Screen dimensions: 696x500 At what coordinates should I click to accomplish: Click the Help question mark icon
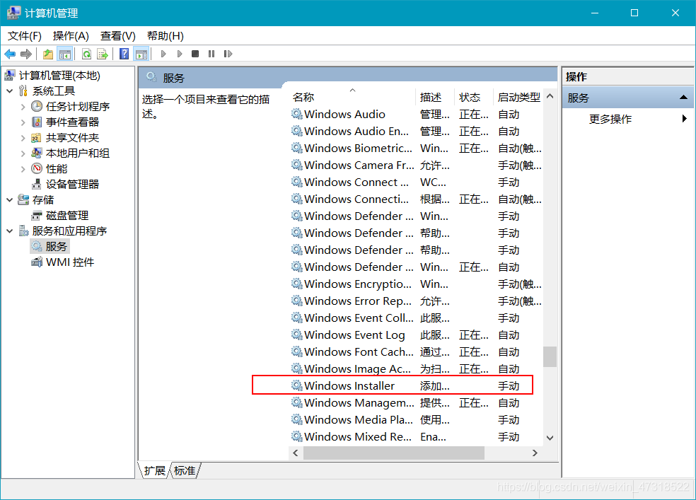[124, 54]
